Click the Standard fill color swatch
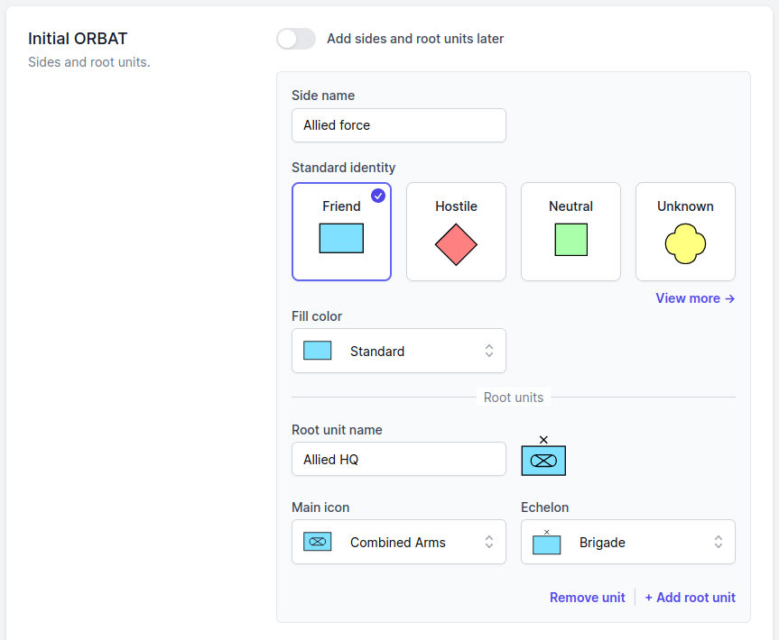Screen dimensions: 779x640 (x=317, y=351)
